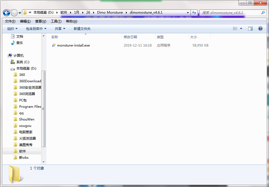269x187 pixels.
Task: Open the 360Download folder in the tree
Action: point(30,81)
